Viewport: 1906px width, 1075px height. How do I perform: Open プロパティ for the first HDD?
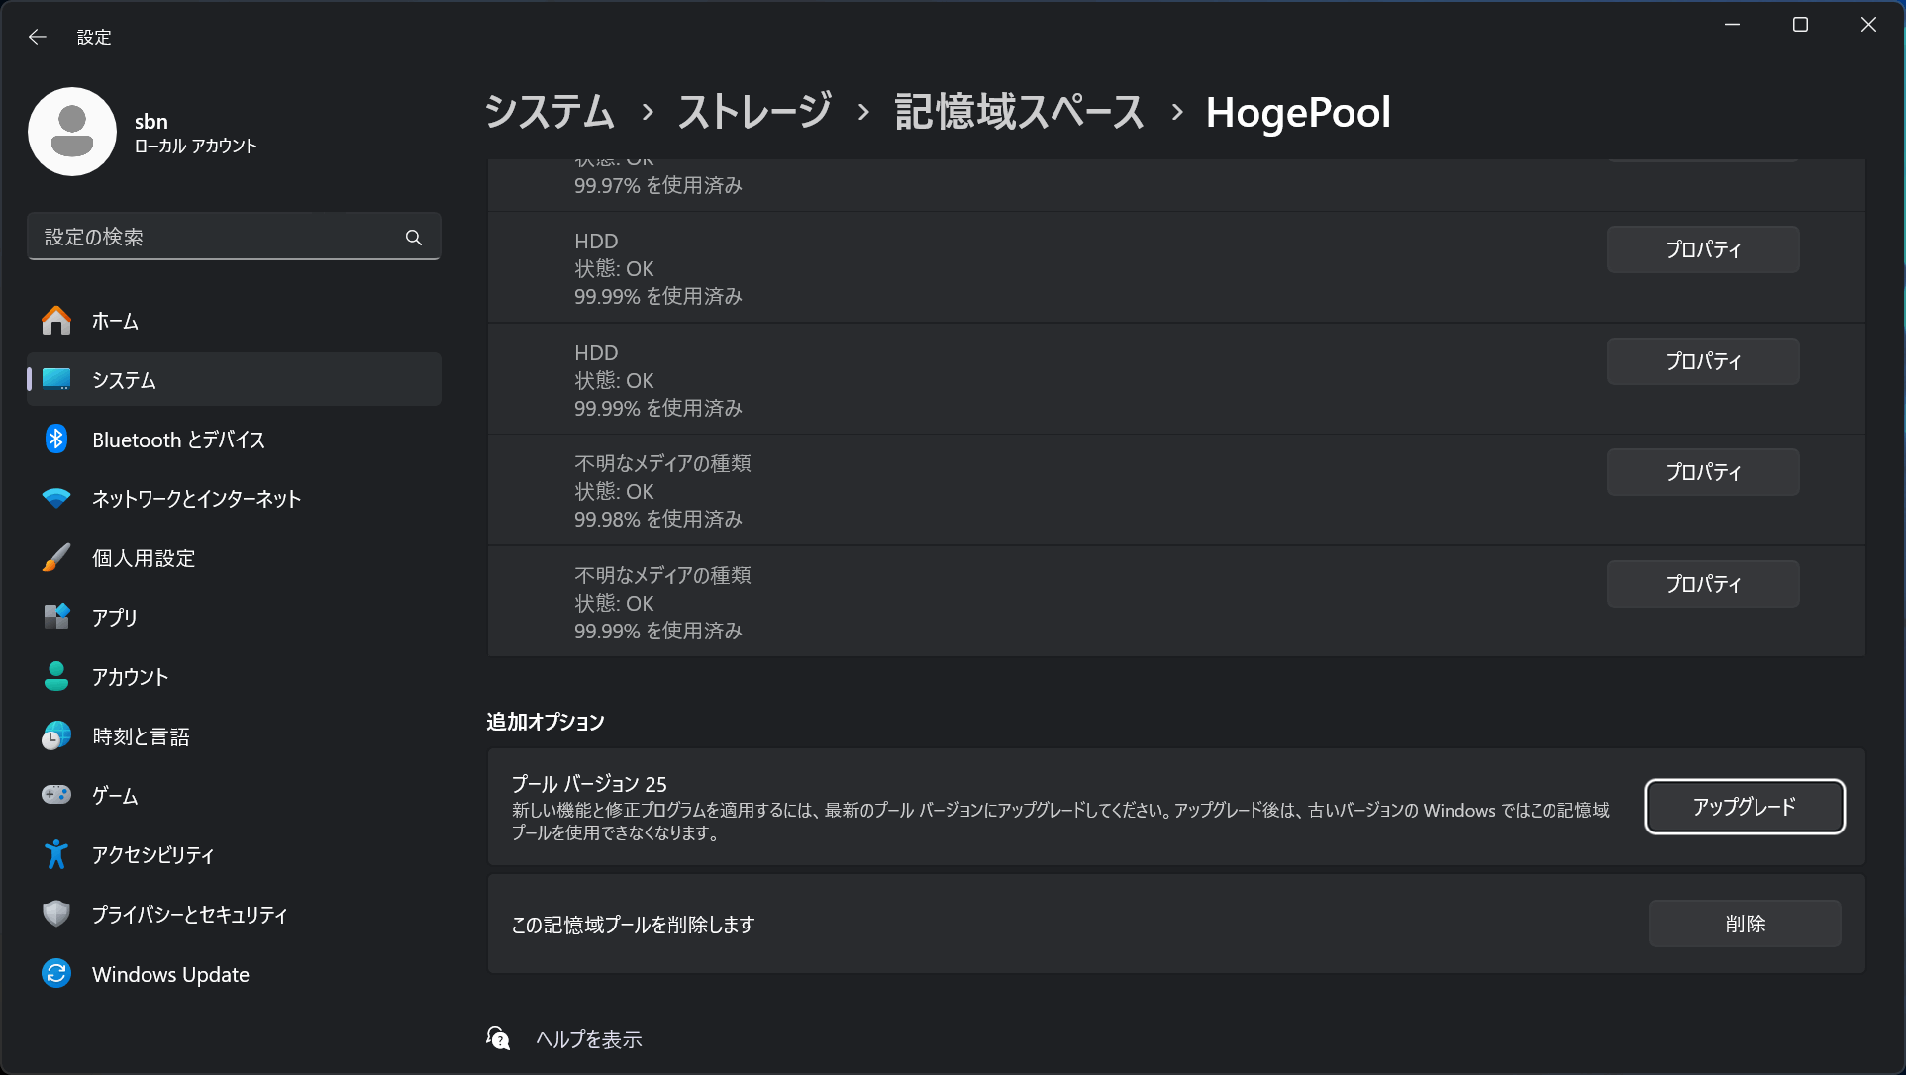1701,248
